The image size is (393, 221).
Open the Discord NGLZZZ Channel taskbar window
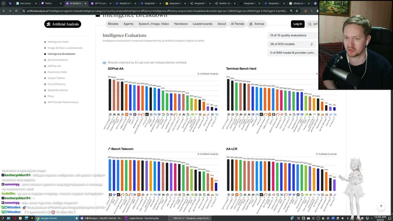(101, 218)
